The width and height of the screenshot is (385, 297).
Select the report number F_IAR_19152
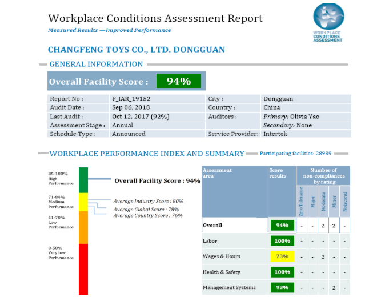pyautogui.click(x=131, y=99)
